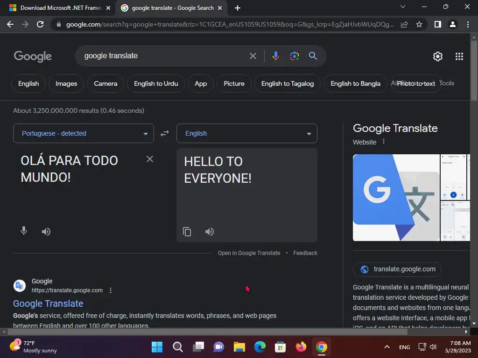The height and width of the screenshot is (358, 478).
Task: Open Google Lens image search
Action: tap(294, 56)
